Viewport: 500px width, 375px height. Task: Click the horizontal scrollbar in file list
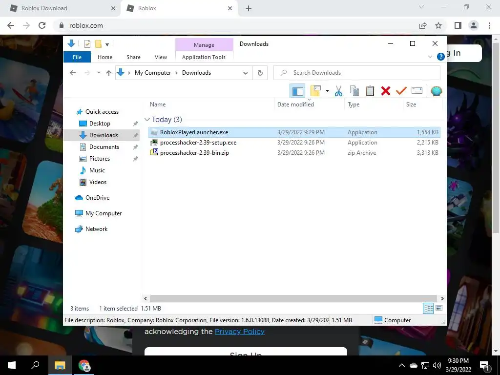click(293, 298)
